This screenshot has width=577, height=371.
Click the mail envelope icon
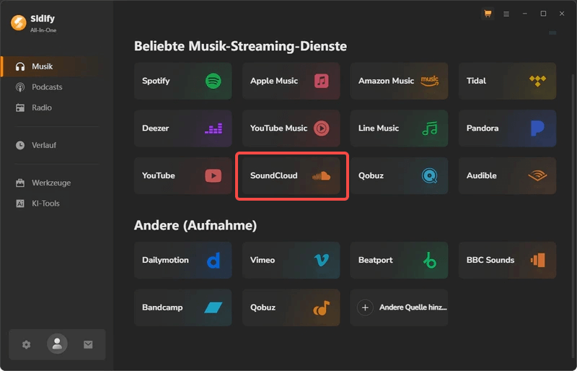click(x=88, y=345)
